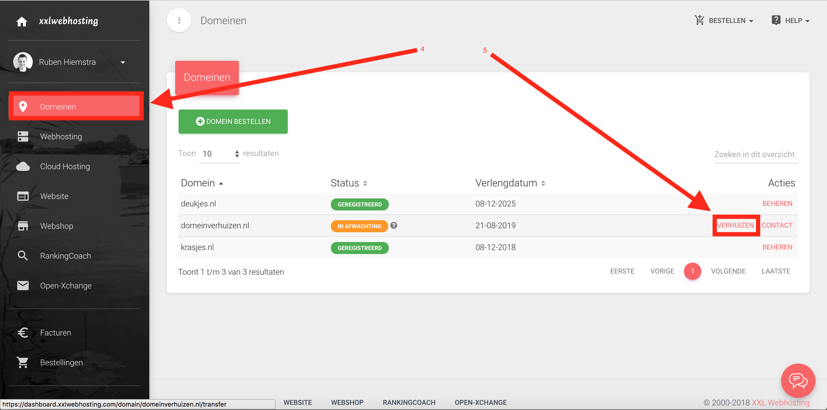Click the deukjes.nl domain cell
This screenshot has height=410, width=827.
tap(198, 204)
